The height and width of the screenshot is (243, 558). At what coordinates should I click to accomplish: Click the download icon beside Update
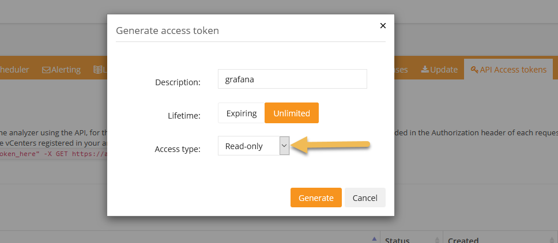pos(425,70)
